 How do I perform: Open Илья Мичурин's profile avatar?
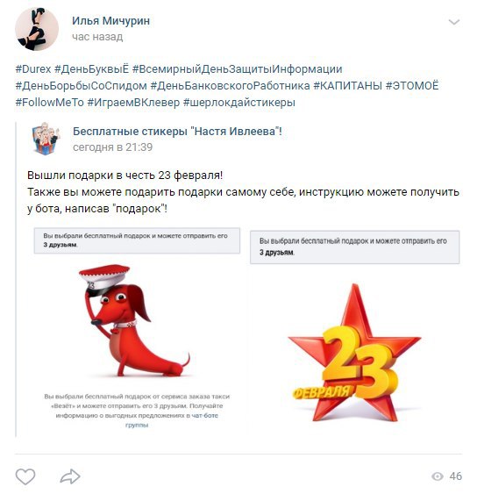(x=37, y=29)
